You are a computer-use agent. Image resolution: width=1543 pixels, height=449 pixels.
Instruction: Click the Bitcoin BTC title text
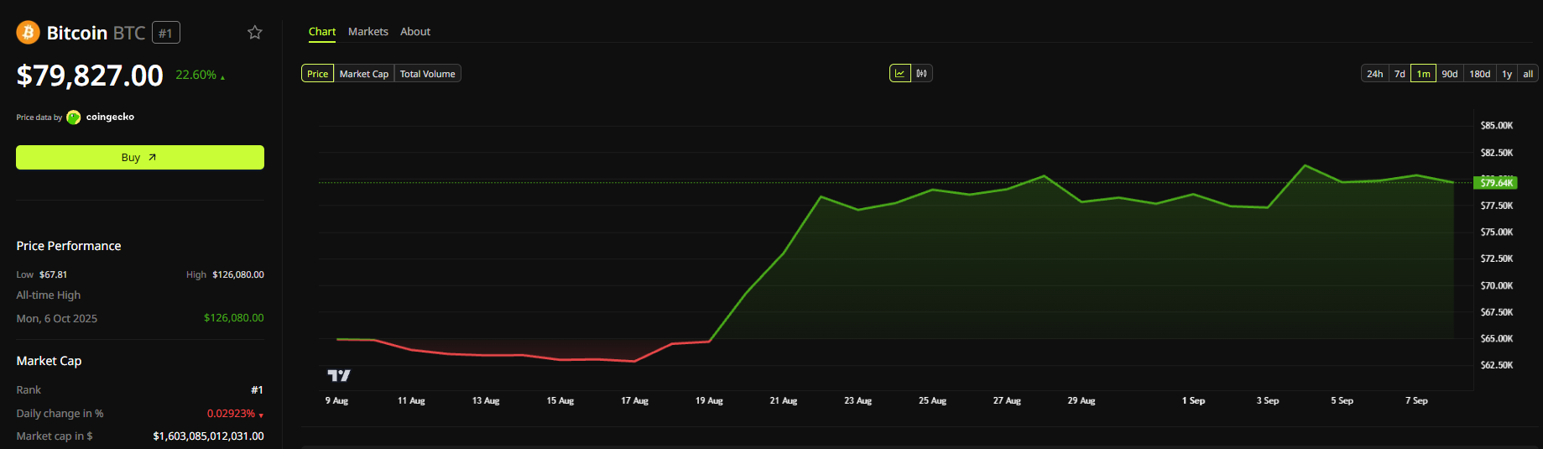pyautogui.click(x=96, y=33)
